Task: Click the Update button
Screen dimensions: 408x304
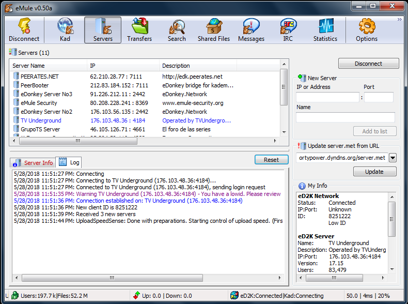Action: [375, 172]
